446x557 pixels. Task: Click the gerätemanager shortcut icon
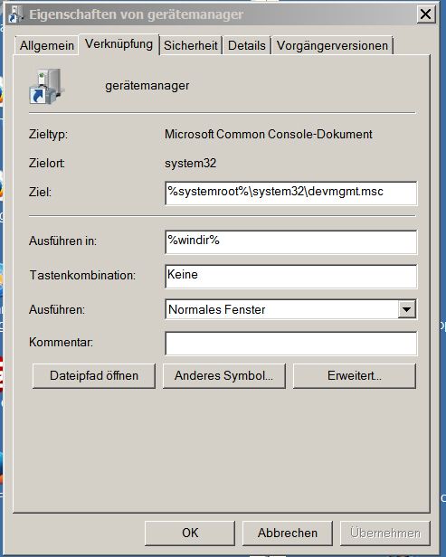pyautogui.click(x=46, y=86)
